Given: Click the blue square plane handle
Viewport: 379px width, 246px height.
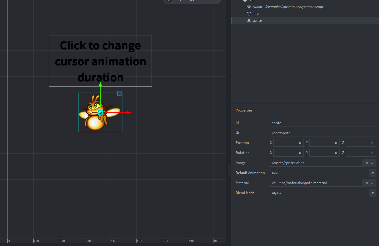Looking at the screenshot, I should [x=119, y=93].
